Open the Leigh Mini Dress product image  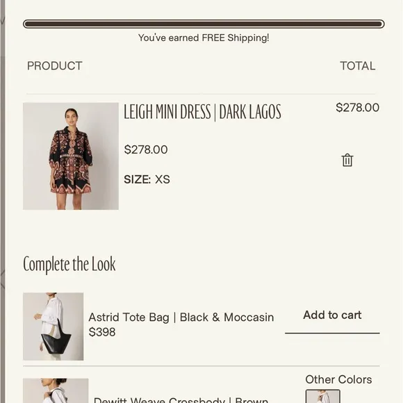point(71,156)
